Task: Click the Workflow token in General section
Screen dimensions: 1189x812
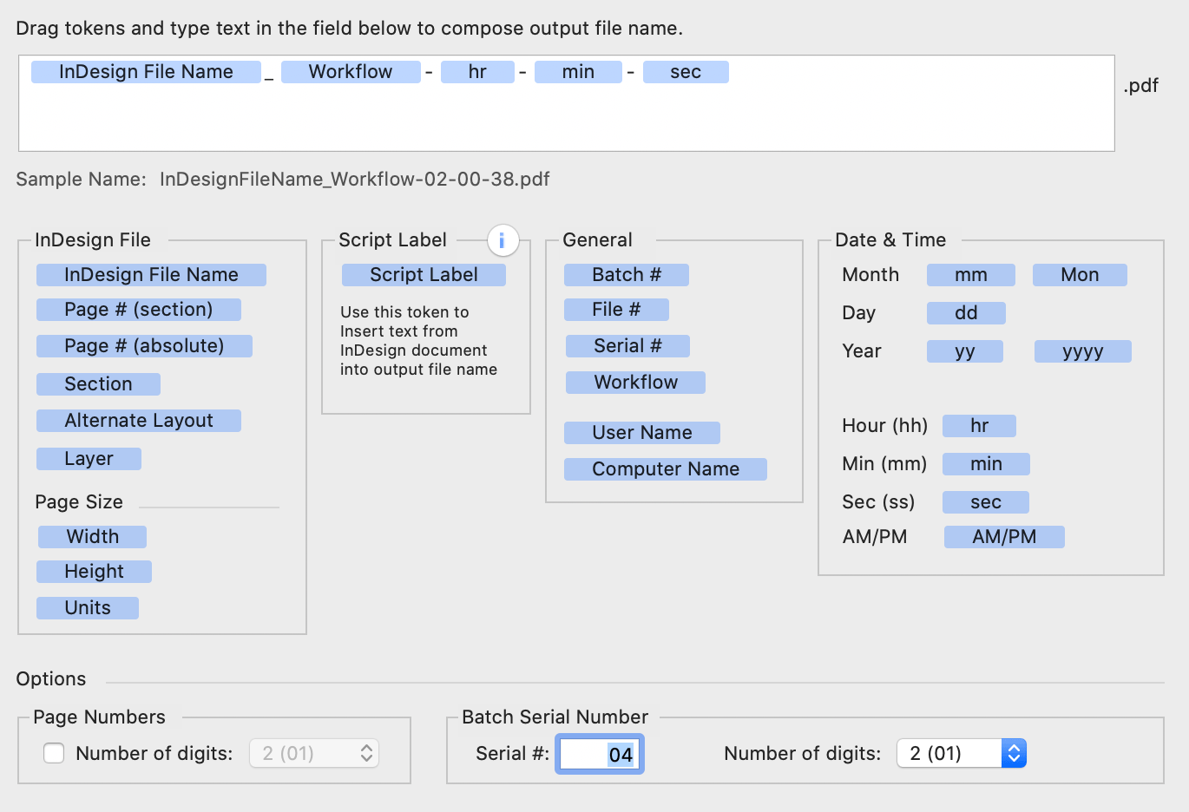Action: pyautogui.click(x=634, y=382)
